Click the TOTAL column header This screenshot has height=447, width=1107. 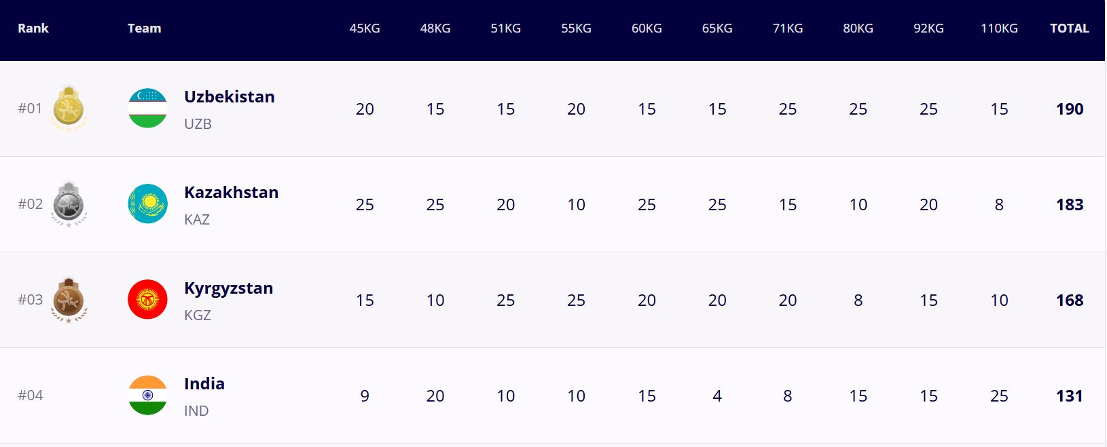click(x=1069, y=28)
